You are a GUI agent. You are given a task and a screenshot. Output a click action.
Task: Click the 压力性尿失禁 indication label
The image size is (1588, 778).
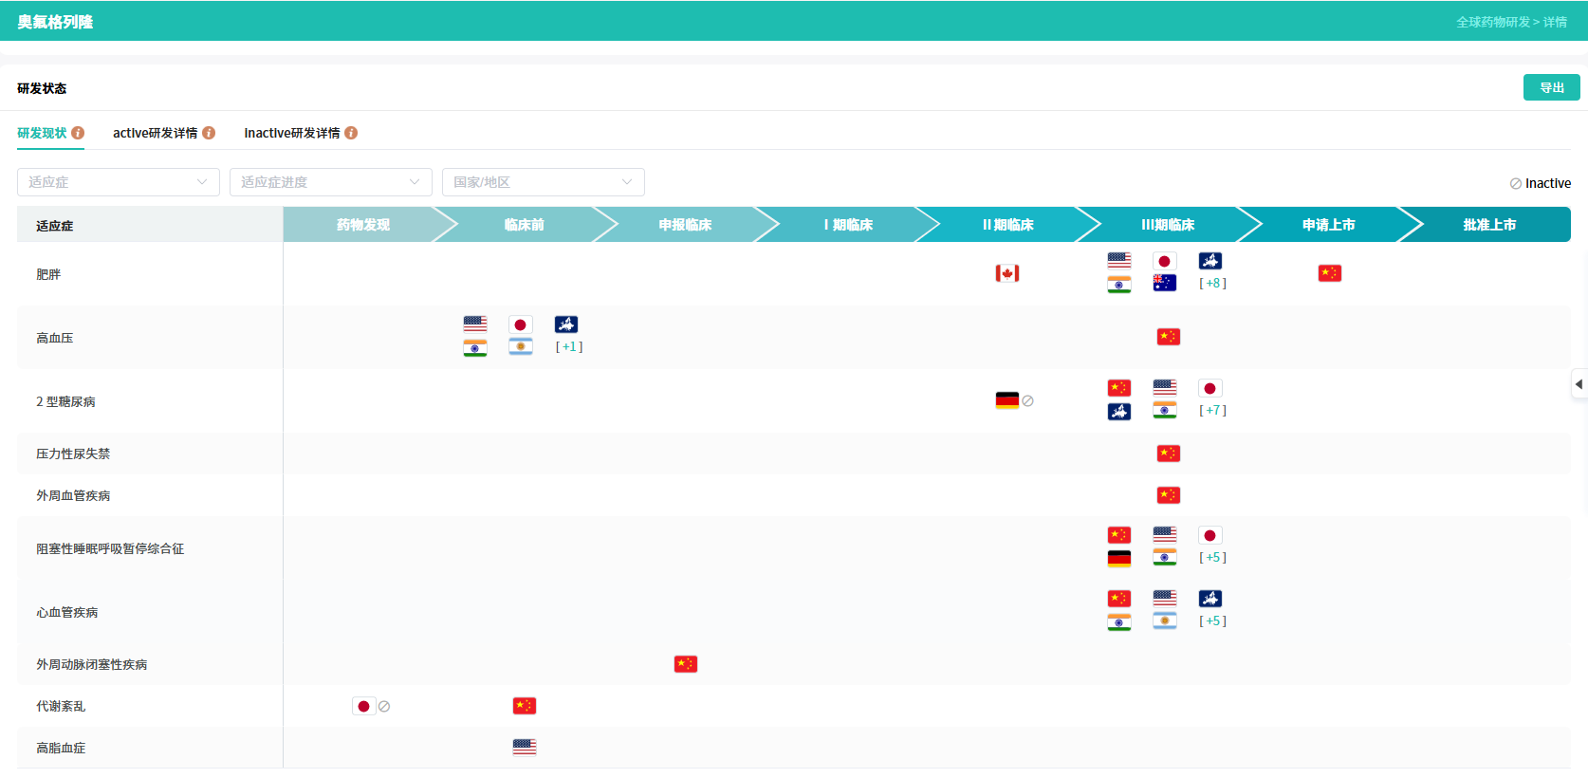pos(73,454)
